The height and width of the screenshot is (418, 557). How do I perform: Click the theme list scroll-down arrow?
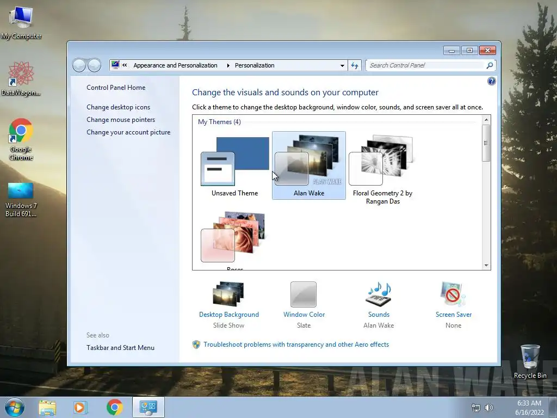coord(486,266)
